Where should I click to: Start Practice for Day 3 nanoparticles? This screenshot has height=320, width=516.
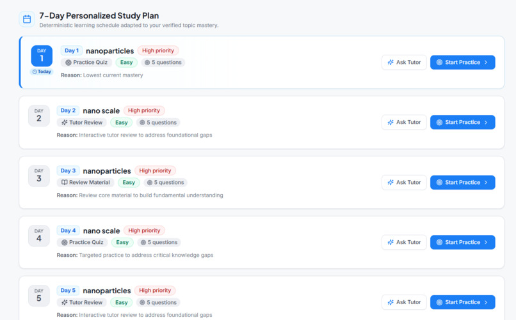(x=463, y=183)
